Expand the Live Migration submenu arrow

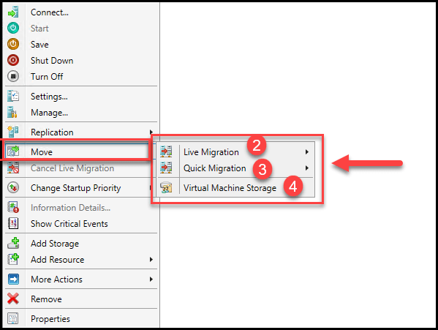click(x=306, y=151)
